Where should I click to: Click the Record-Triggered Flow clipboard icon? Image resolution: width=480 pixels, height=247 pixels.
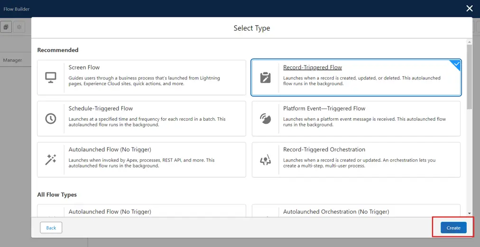pyautogui.click(x=266, y=78)
